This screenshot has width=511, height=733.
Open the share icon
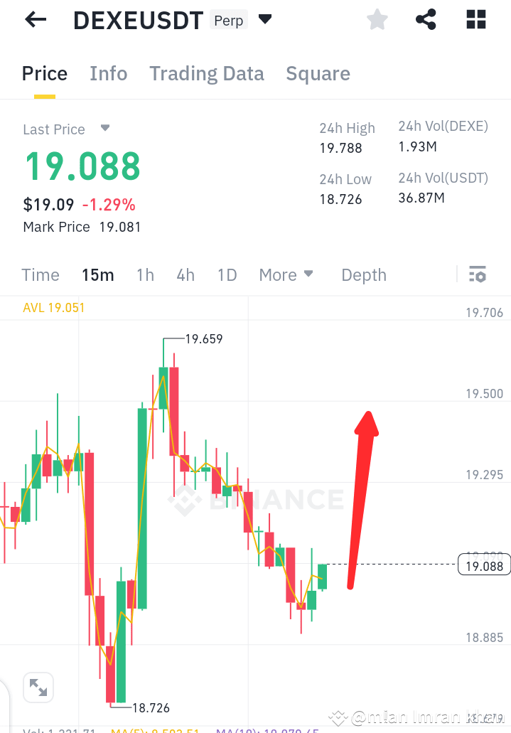426,19
